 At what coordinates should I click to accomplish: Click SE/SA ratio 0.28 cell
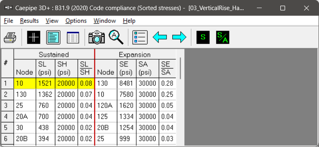[x=167, y=83]
